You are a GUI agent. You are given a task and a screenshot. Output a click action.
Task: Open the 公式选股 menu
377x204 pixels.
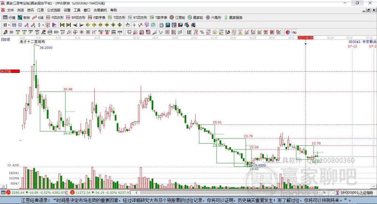point(54,10)
